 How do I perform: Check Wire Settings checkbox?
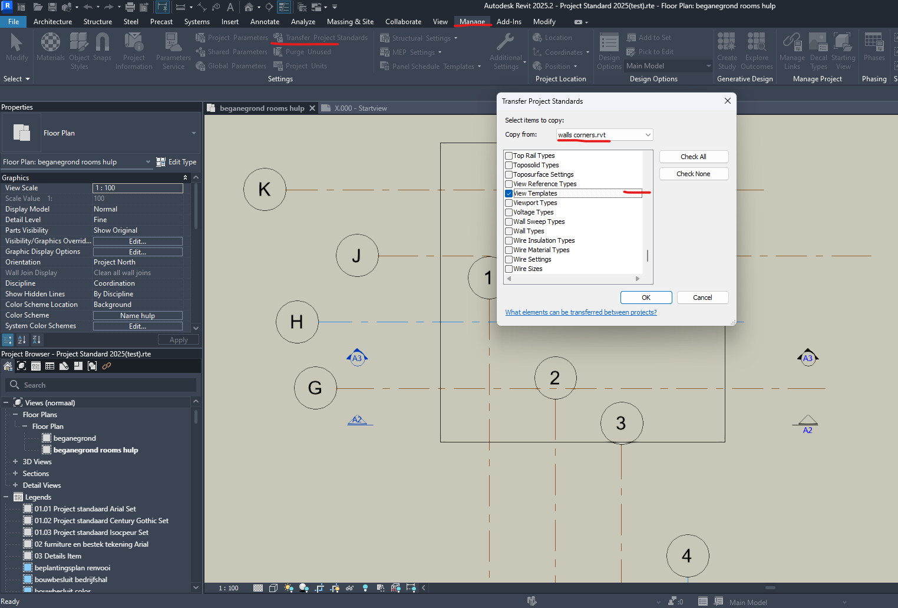509,259
